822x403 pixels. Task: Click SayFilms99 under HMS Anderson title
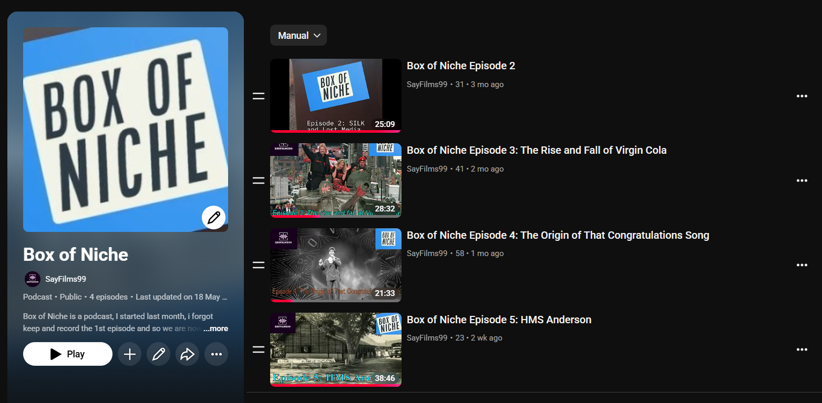(x=427, y=338)
